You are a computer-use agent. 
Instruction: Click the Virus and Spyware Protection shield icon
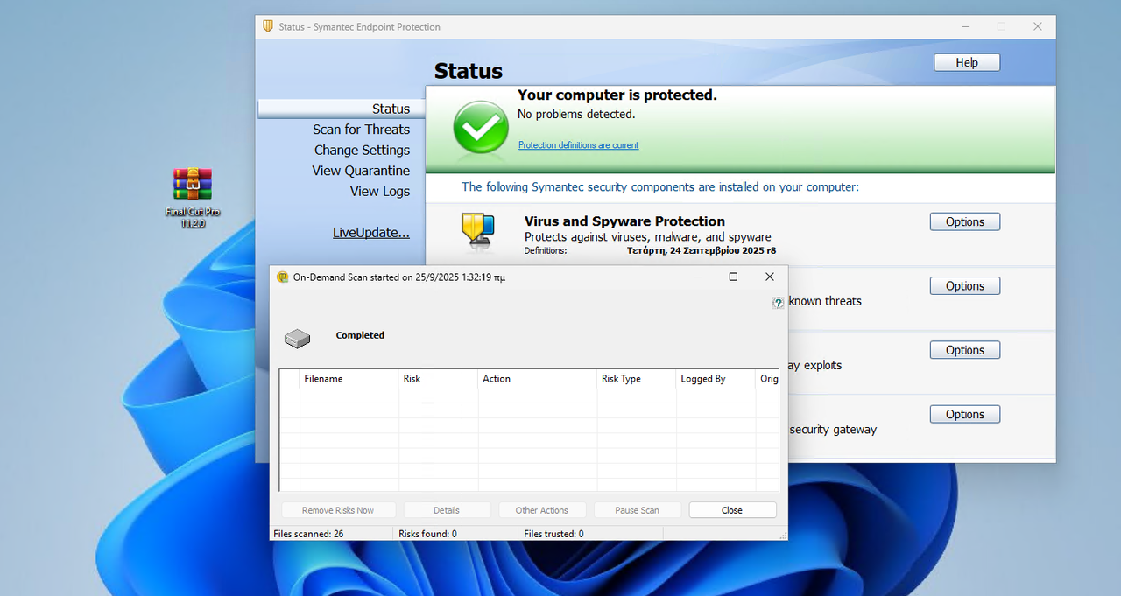click(x=478, y=232)
